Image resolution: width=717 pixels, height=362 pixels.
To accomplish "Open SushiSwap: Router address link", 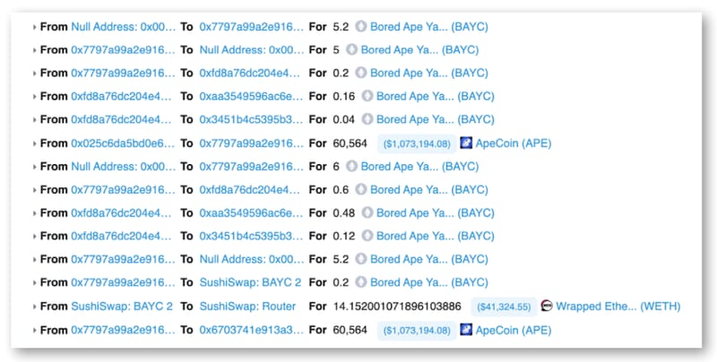I will click(247, 306).
